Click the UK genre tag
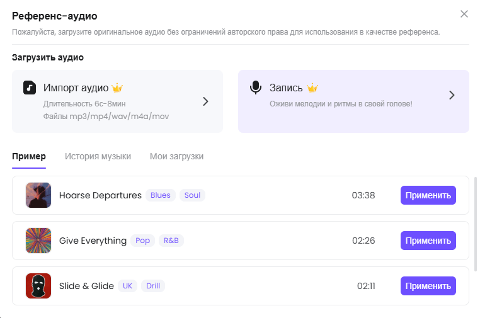This screenshot has height=318, width=480. click(127, 286)
